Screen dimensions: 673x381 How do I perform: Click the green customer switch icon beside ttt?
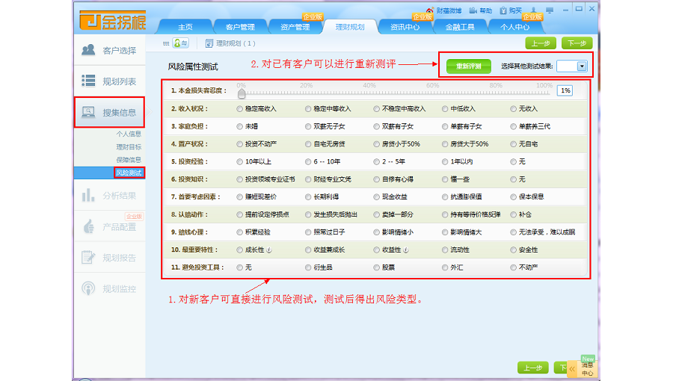coord(180,43)
